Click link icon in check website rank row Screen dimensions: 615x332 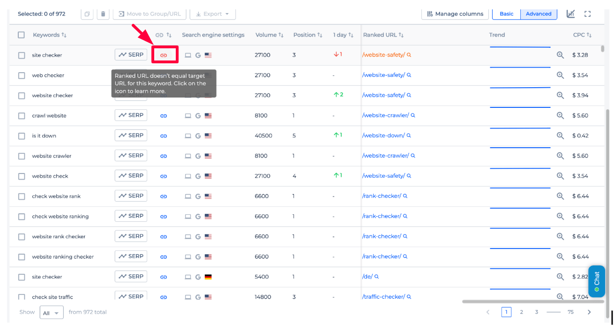(164, 196)
